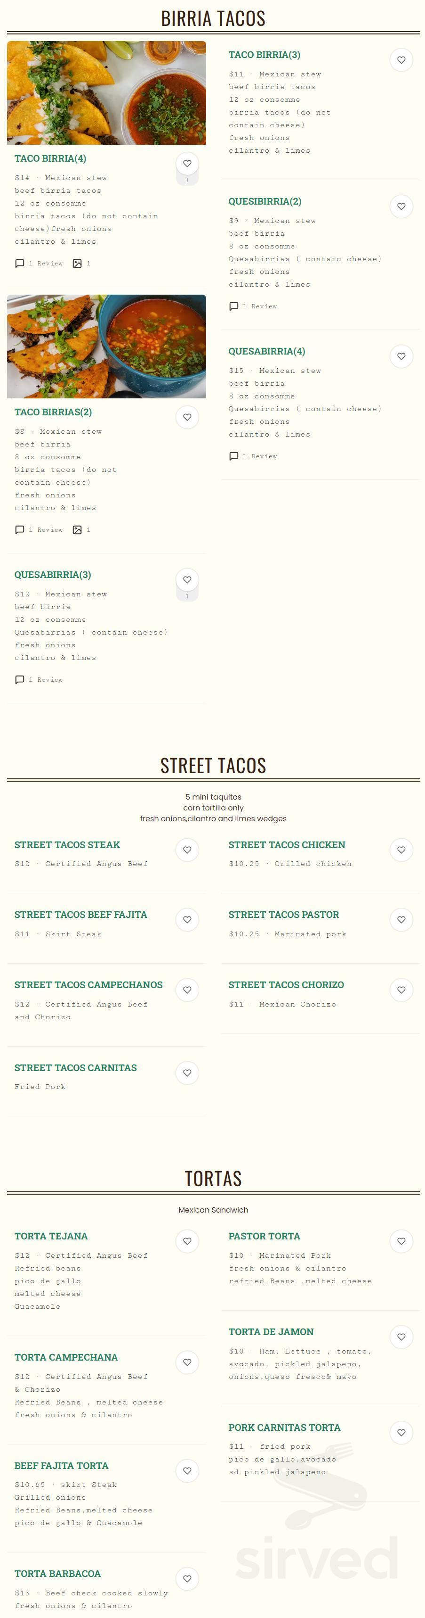Viewport: 425px width, 1618px height.
Task: Click the photo icon beside TACO BIRRIAS(2) review
Action: 78,529
